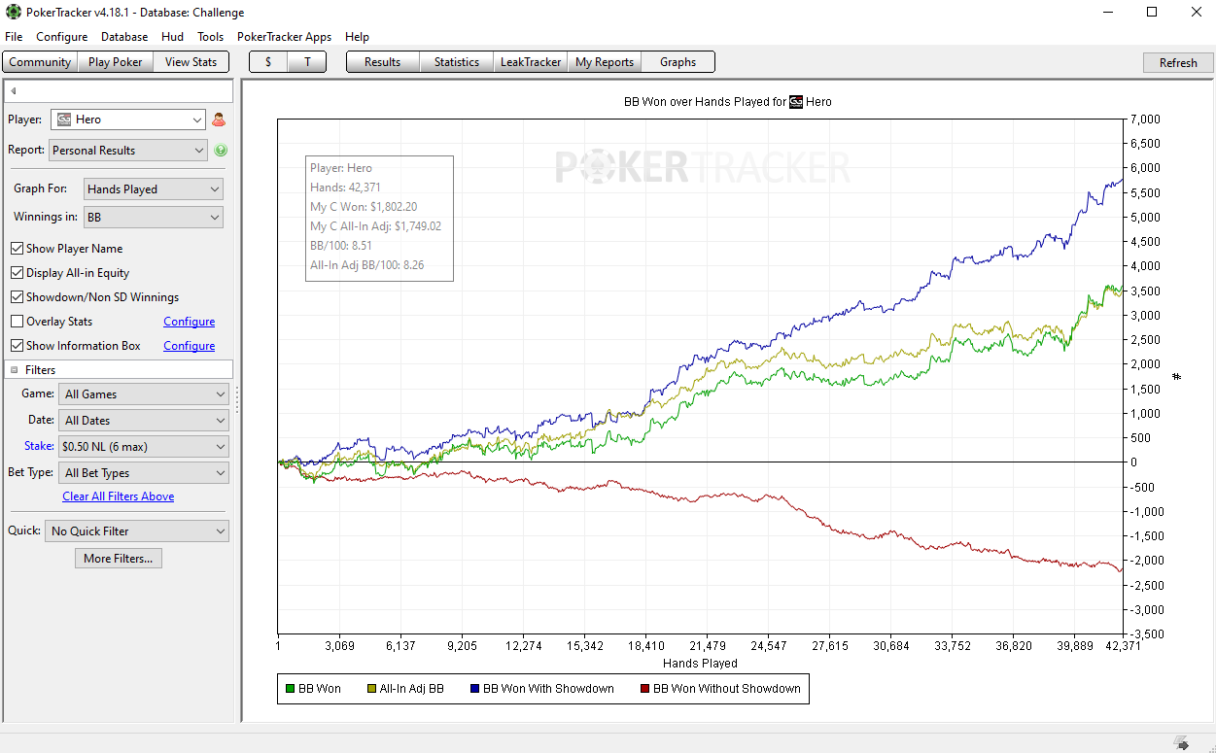This screenshot has width=1216, height=753.
Task: Click the player profile icon beside Hero
Action: click(x=219, y=120)
